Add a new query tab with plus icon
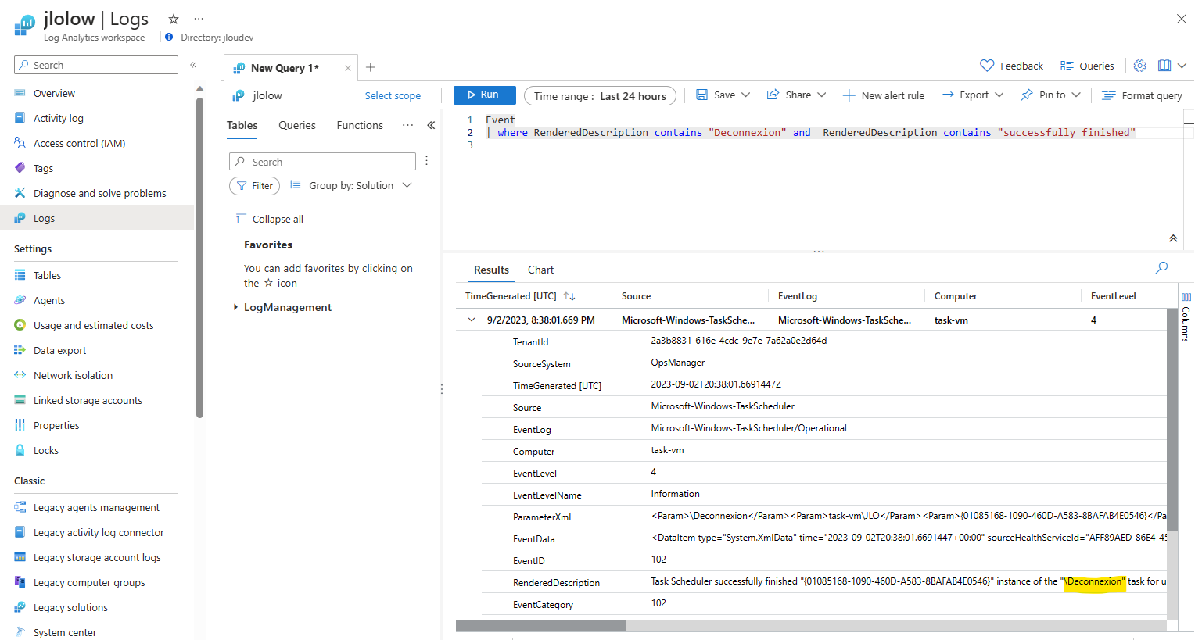The height and width of the screenshot is (640, 1202). click(x=371, y=67)
